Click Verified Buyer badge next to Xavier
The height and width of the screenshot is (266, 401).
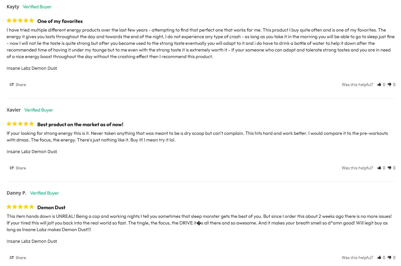pyautogui.click(x=39, y=110)
